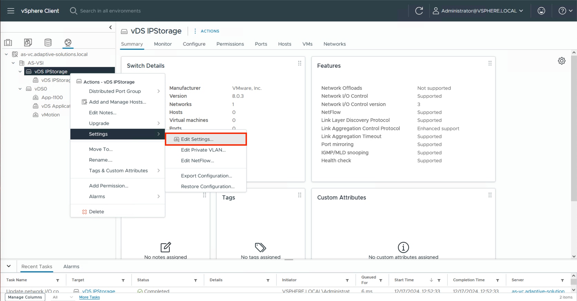Switch to VMs and Templates inventory view
This screenshot has width=577, height=301.
(28, 42)
